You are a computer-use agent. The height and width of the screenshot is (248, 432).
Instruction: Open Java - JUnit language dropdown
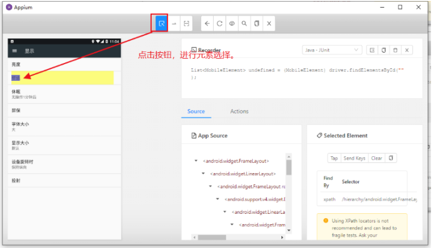point(332,50)
